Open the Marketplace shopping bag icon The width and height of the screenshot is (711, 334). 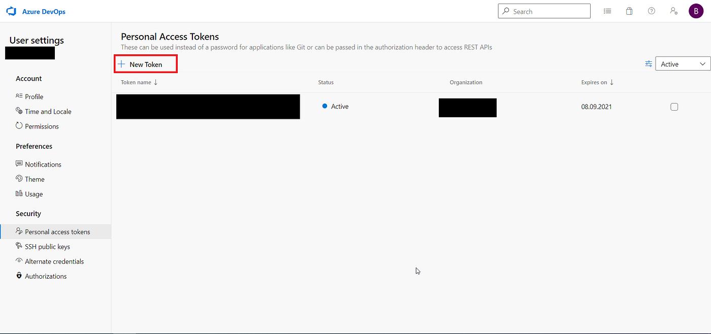pyautogui.click(x=629, y=11)
